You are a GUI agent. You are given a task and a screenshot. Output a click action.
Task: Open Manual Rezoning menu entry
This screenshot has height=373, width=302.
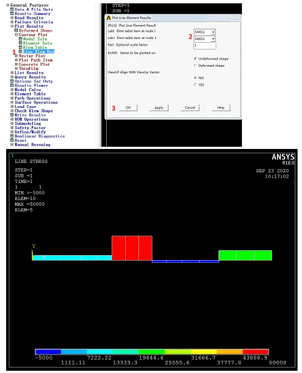click(32, 145)
